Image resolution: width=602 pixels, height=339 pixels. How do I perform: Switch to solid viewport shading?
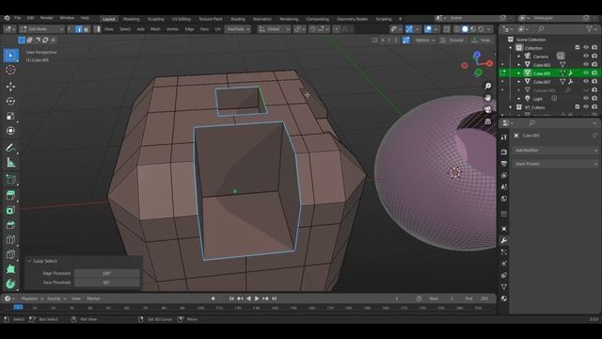tap(466, 29)
